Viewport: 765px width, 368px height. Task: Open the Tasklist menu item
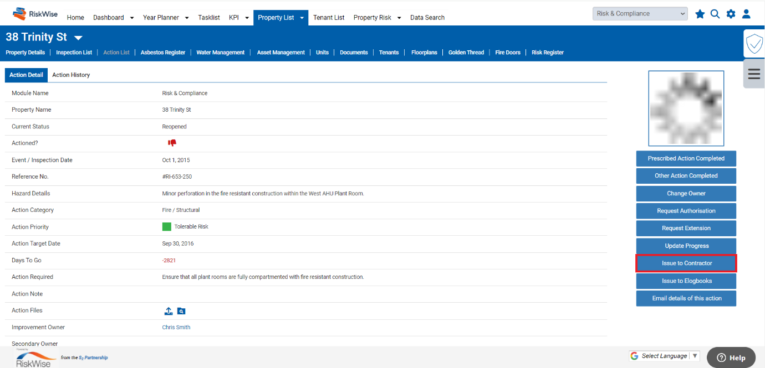(209, 18)
